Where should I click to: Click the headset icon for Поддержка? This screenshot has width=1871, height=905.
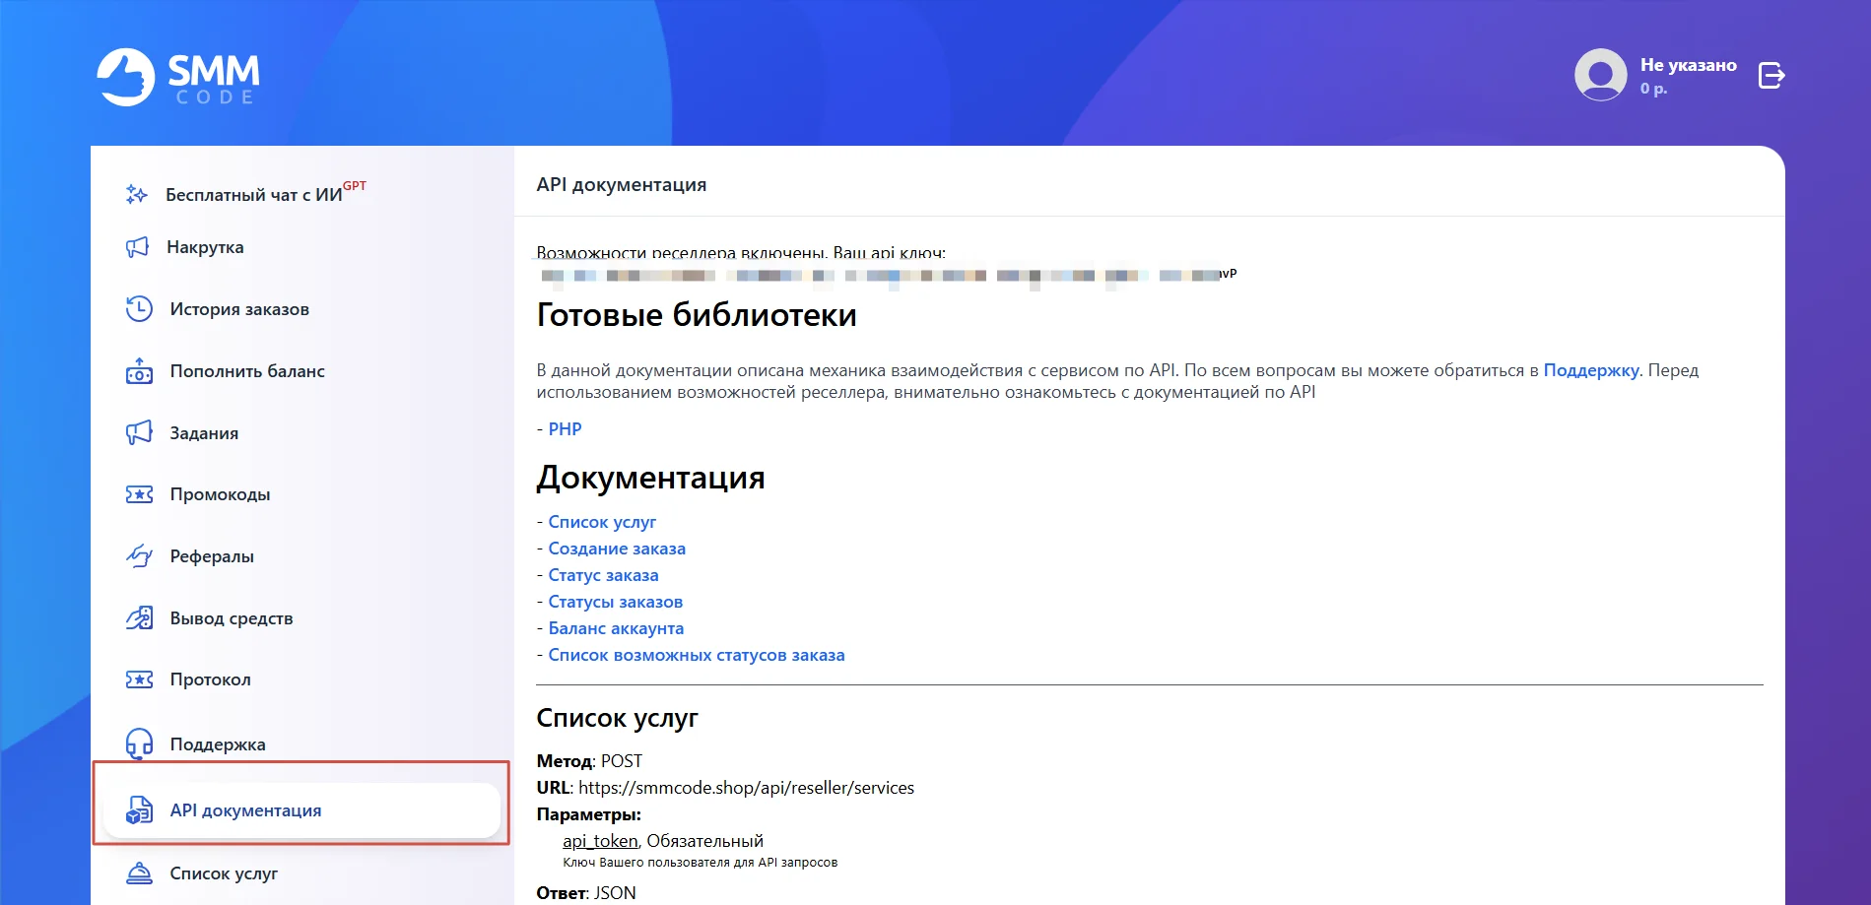(139, 743)
